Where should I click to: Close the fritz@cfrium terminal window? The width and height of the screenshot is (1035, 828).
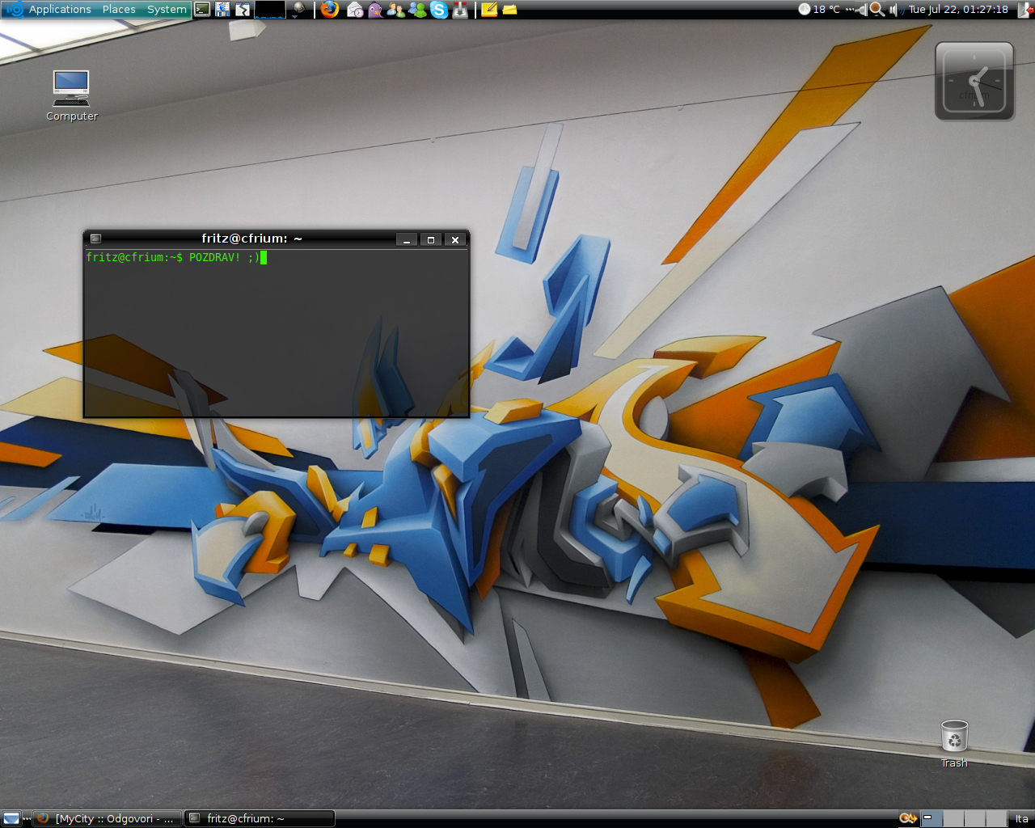[x=455, y=239]
